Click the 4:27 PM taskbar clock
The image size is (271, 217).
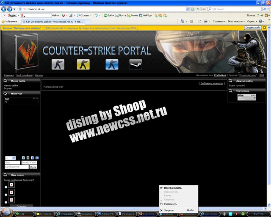click(259, 214)
